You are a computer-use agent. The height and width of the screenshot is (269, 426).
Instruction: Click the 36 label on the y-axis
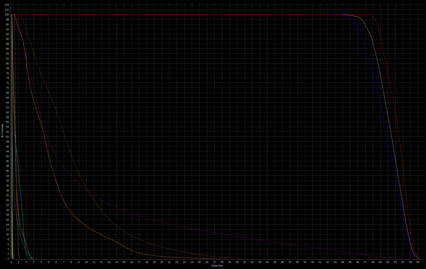tap(7, 170)
